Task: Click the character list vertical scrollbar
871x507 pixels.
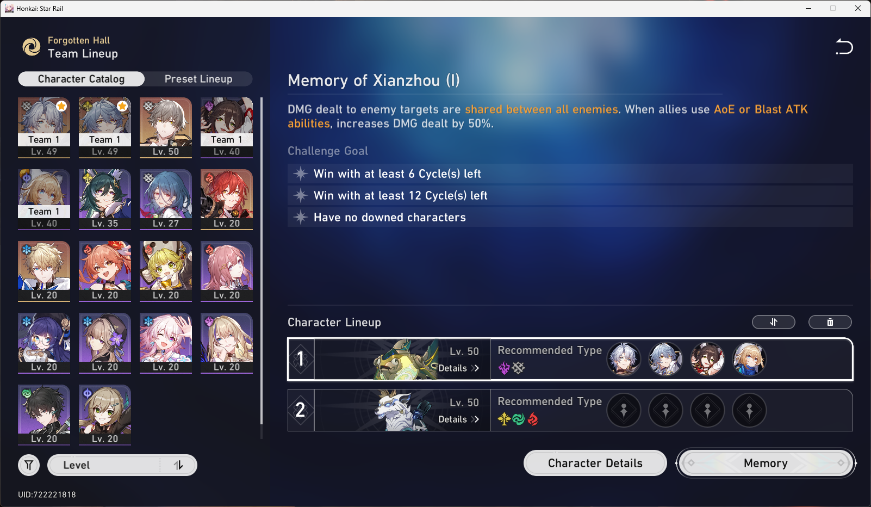Action: coord(262,261)
